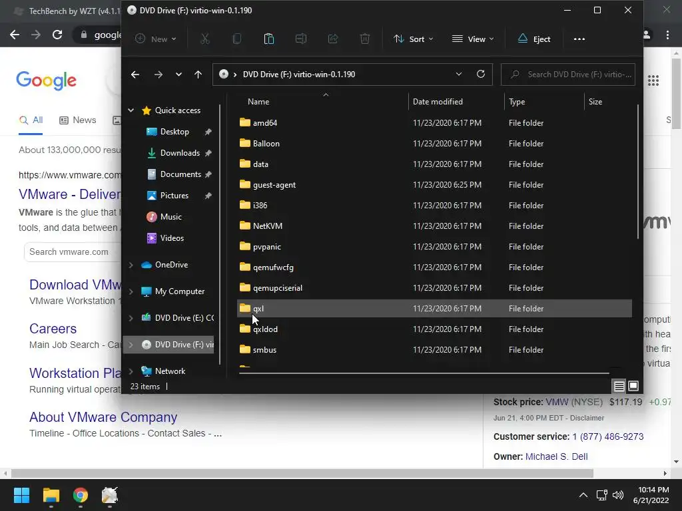Viewport: 682px width, 511px height.
Task: Open the See more ellipsis menu
Action: point(579,39)
